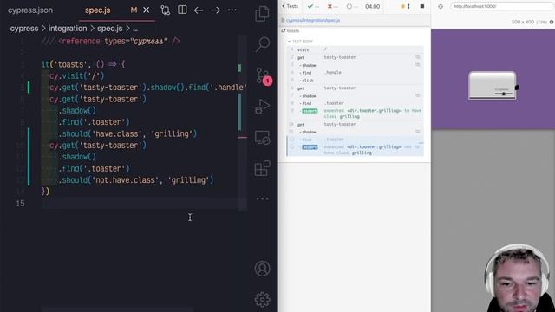Open the editor More Actions menu

tap(232, 10)
